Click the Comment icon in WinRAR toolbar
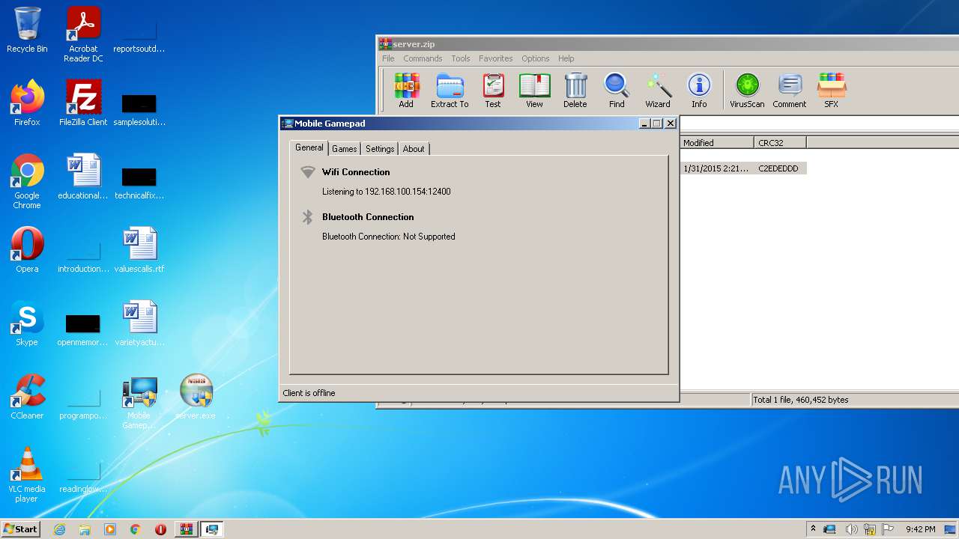Screen dimensions: 959x539 790,91
